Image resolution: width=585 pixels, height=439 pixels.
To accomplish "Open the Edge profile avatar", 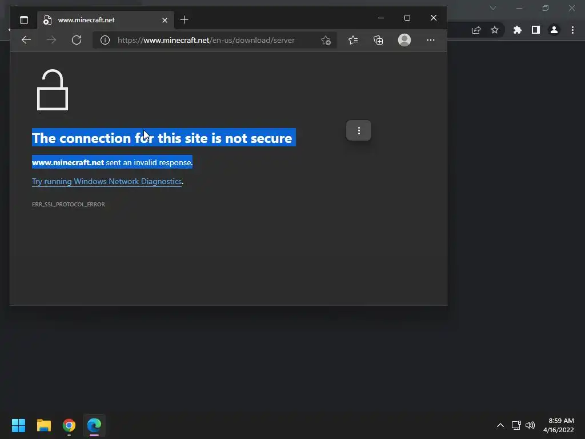I will pos(404,40).
